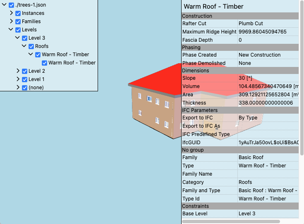
Task: Select the Level 1 tree label
Action: [36, 79]
